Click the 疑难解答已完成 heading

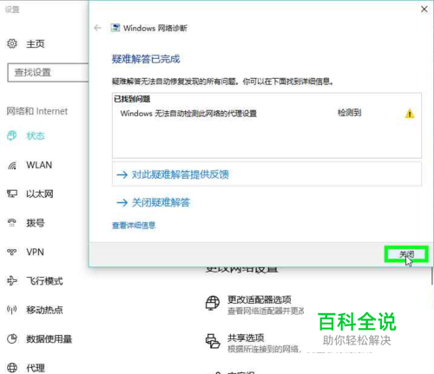[x=146, y=59]
